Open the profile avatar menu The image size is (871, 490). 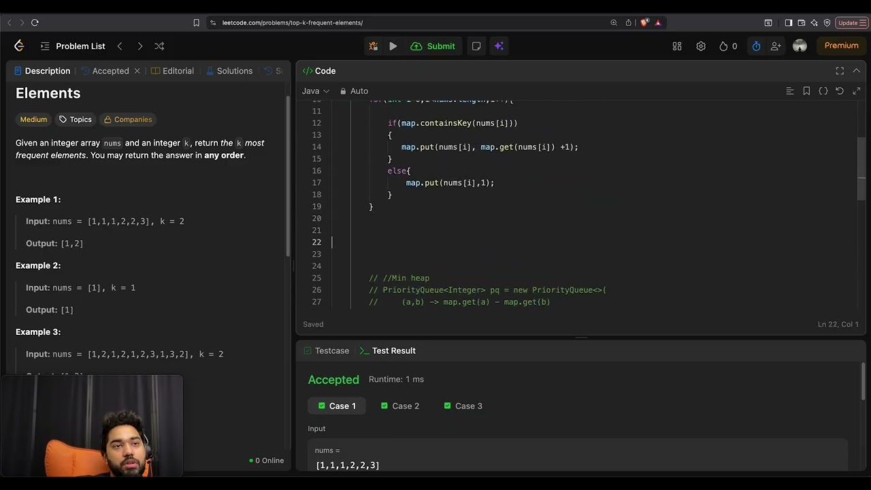[800, 46]
